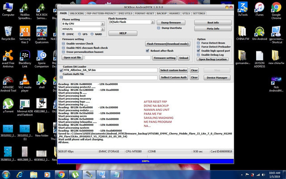Open the New folder desktop icon
This screenshot has width=286, height=179.
click(x=42, y=130)
